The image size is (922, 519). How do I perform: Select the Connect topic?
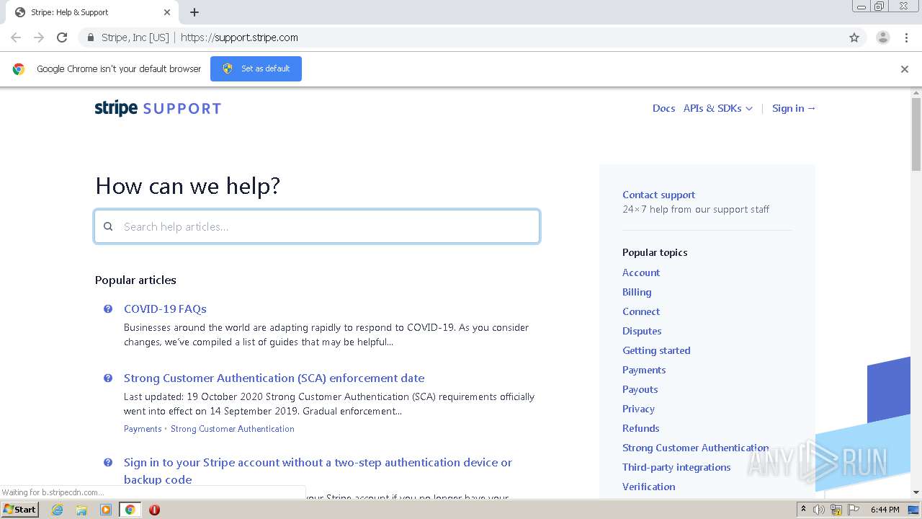tap(641, 311)
